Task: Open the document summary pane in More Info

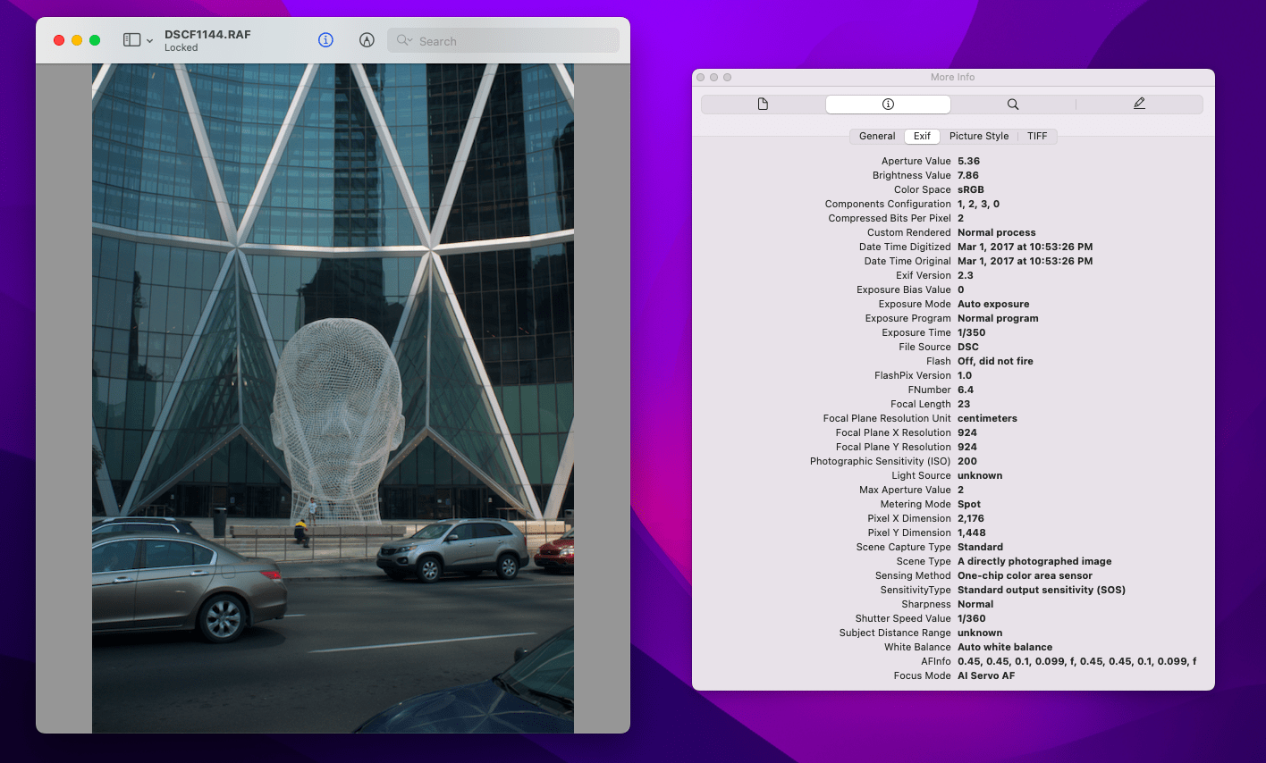Action: click(762, 105)
